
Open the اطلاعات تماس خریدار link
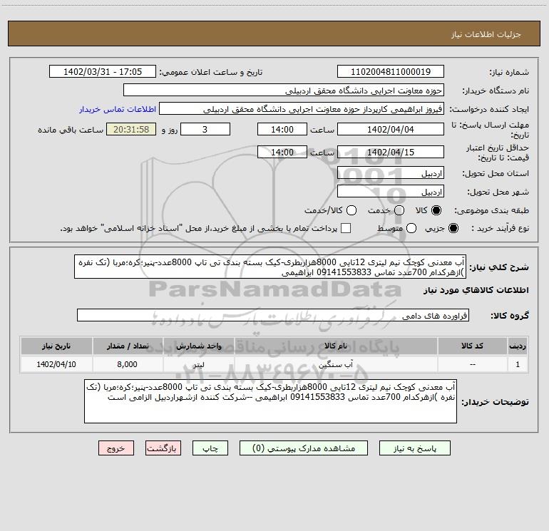coord(118,109)
